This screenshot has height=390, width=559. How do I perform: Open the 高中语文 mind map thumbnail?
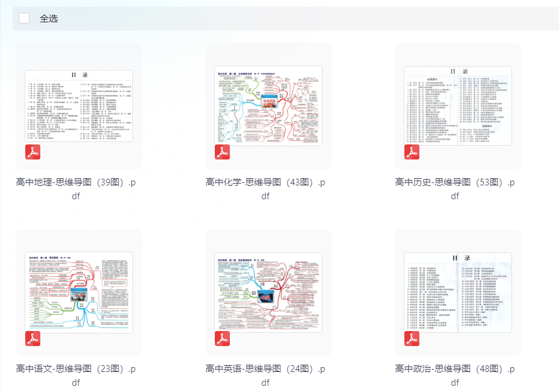pos(79,292)
